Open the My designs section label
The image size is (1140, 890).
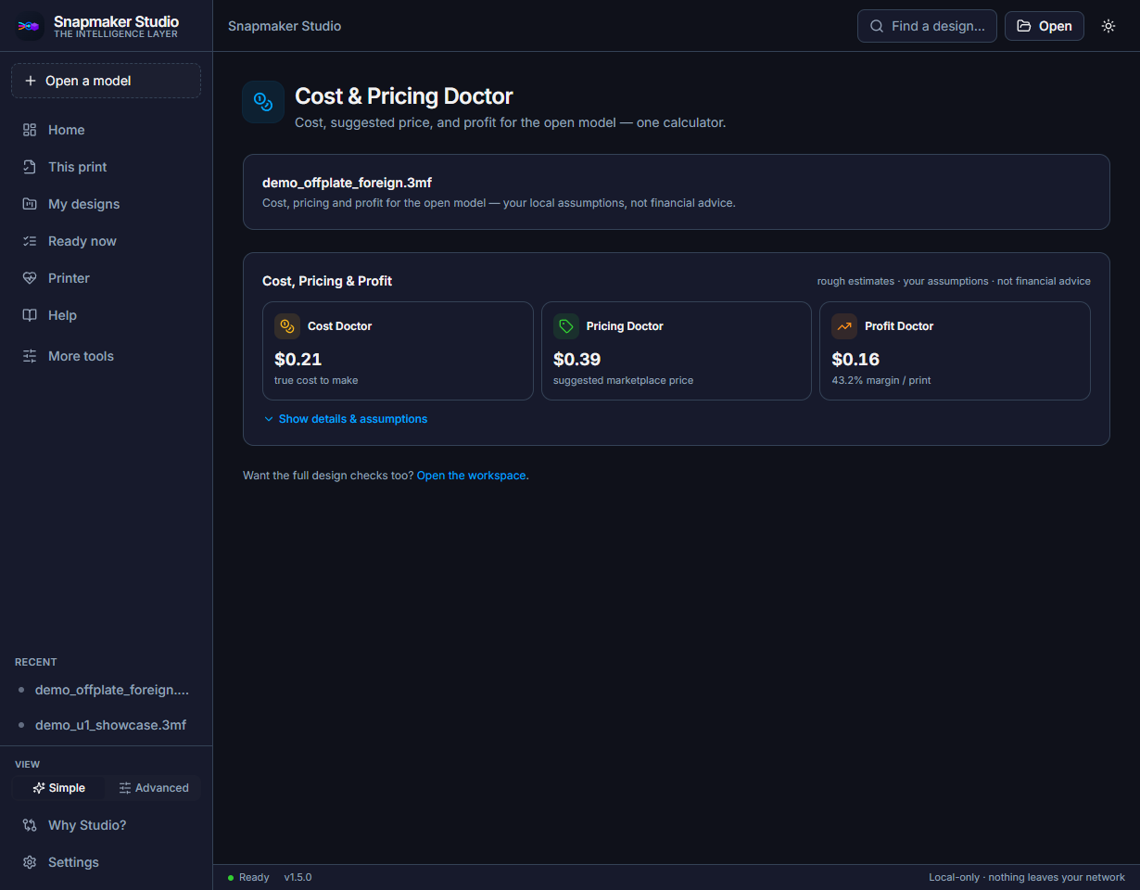[x=84, y=204]
